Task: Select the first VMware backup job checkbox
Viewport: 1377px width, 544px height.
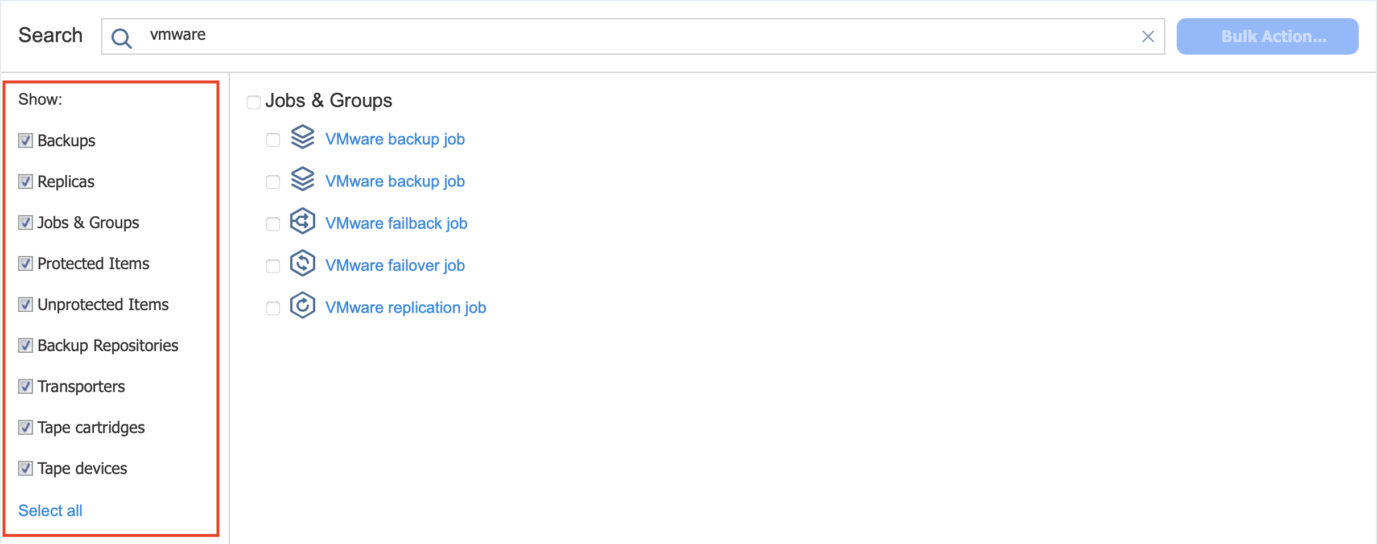Action: tap(273, 140)
